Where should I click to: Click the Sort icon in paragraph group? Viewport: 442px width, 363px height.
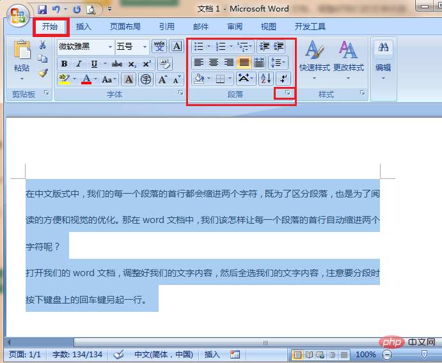(x=266, y=79)
